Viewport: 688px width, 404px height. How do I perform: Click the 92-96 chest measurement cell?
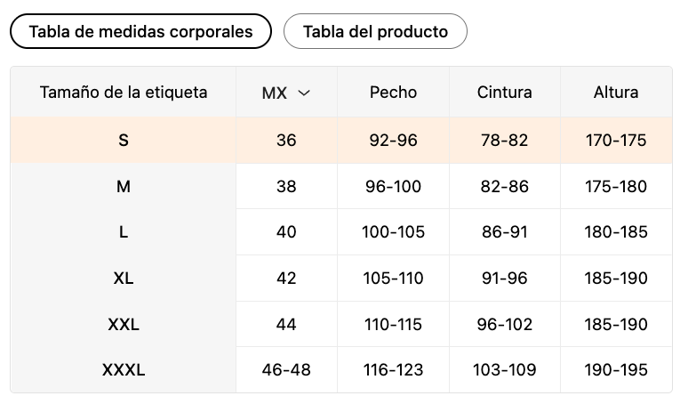pyautogui.click(x=393, y=141)
